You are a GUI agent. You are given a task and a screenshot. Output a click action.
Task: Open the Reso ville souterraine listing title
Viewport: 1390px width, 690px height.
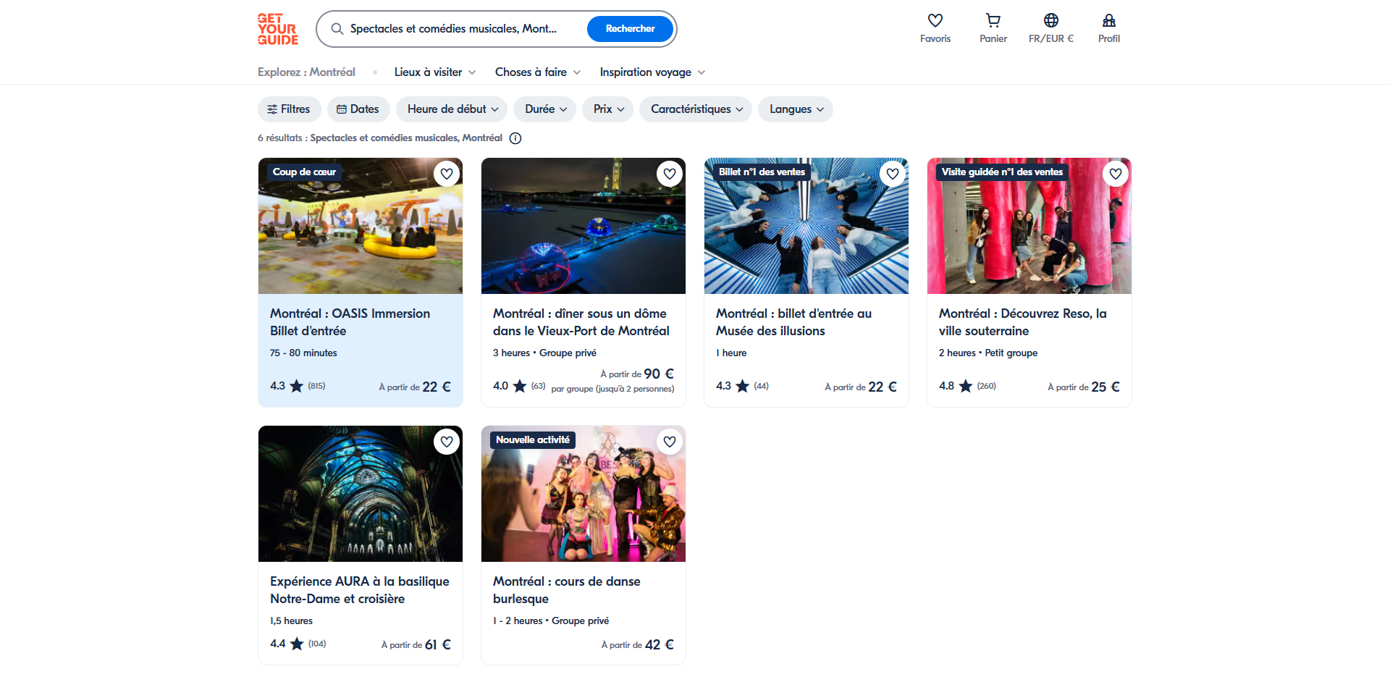pyautogui.click(x=1022, y=322)
